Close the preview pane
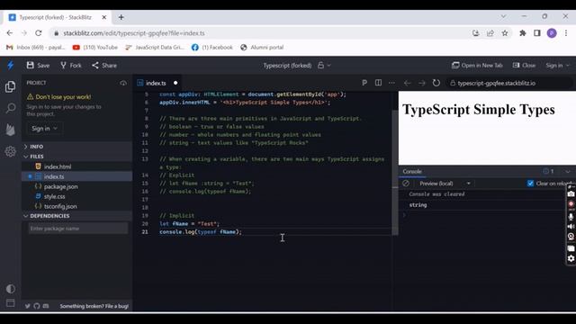 tap(524, 66)
